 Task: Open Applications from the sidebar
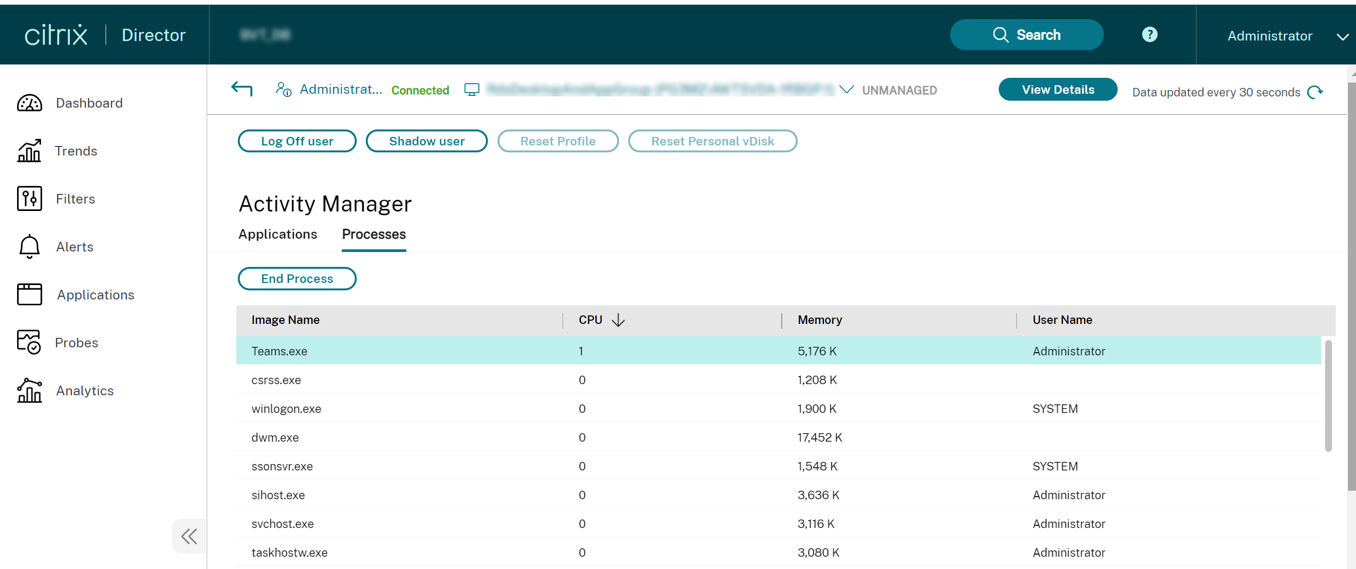coord(95,294)
